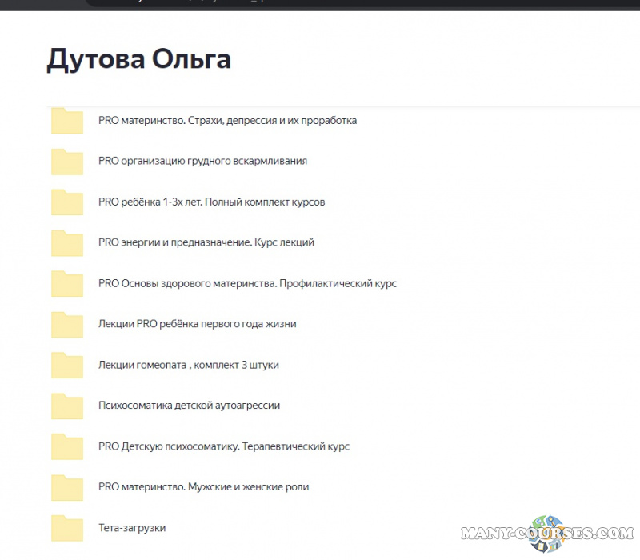Select PRO ребёнка 1-3х лет. Полный комплект text

(211, 202)
